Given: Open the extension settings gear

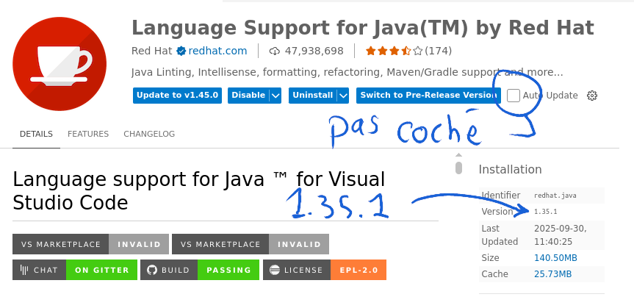Looking at the screenshot, I should [592, 96].
